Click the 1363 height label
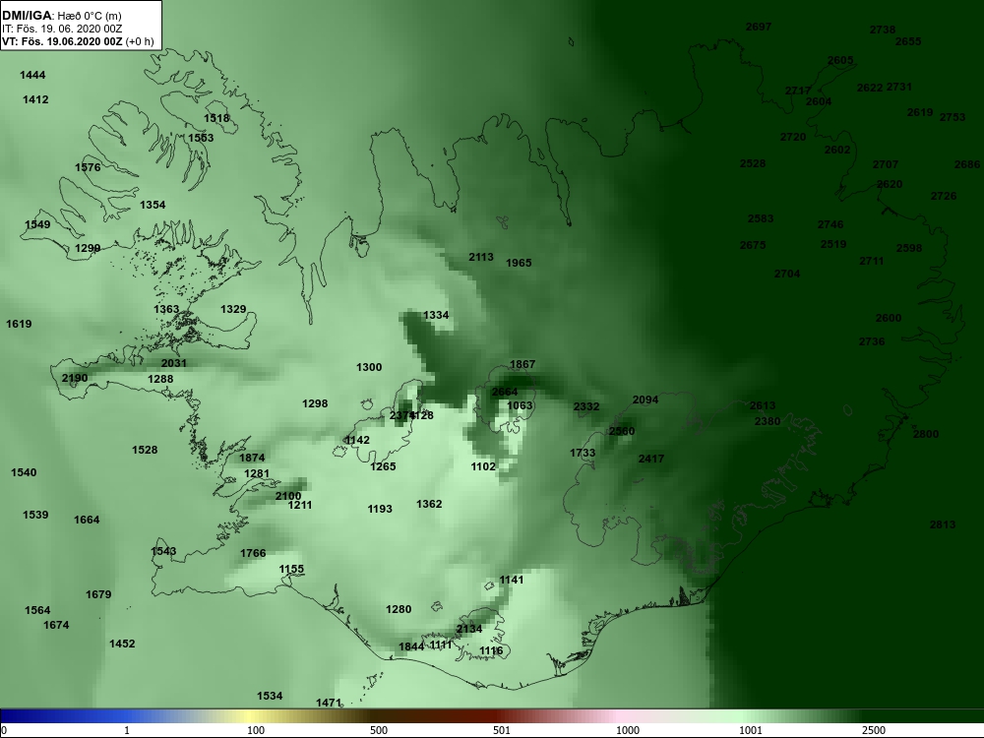The height and width of the screenshot is (738, 984). coord(166,309)
